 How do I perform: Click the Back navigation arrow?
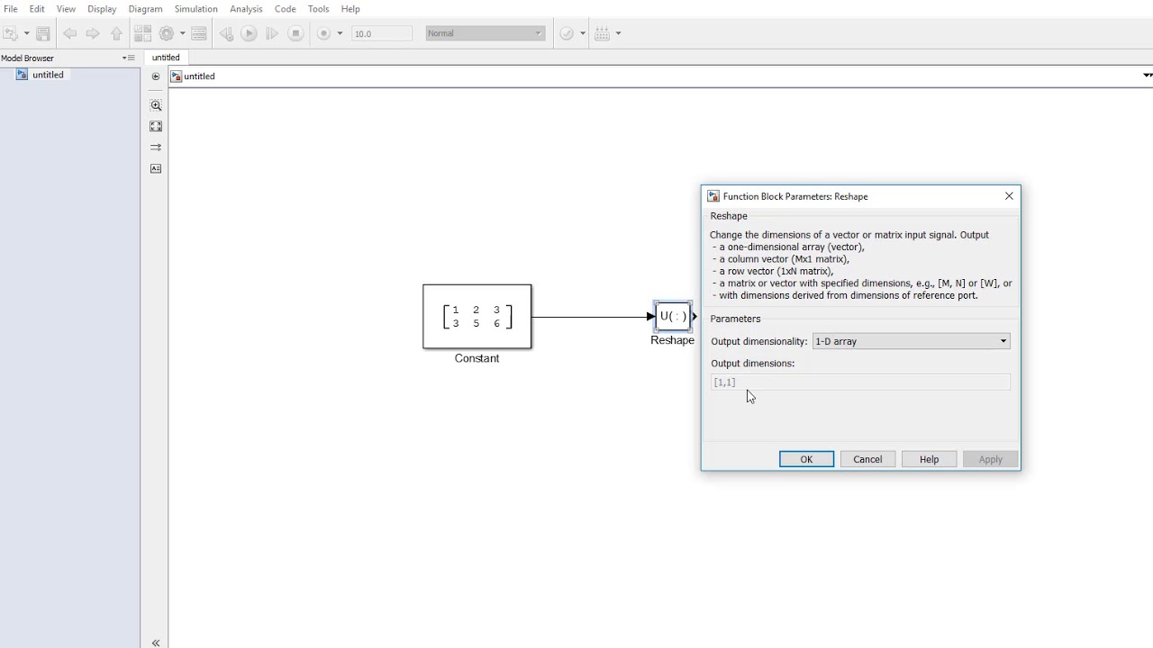click(69, 33)
